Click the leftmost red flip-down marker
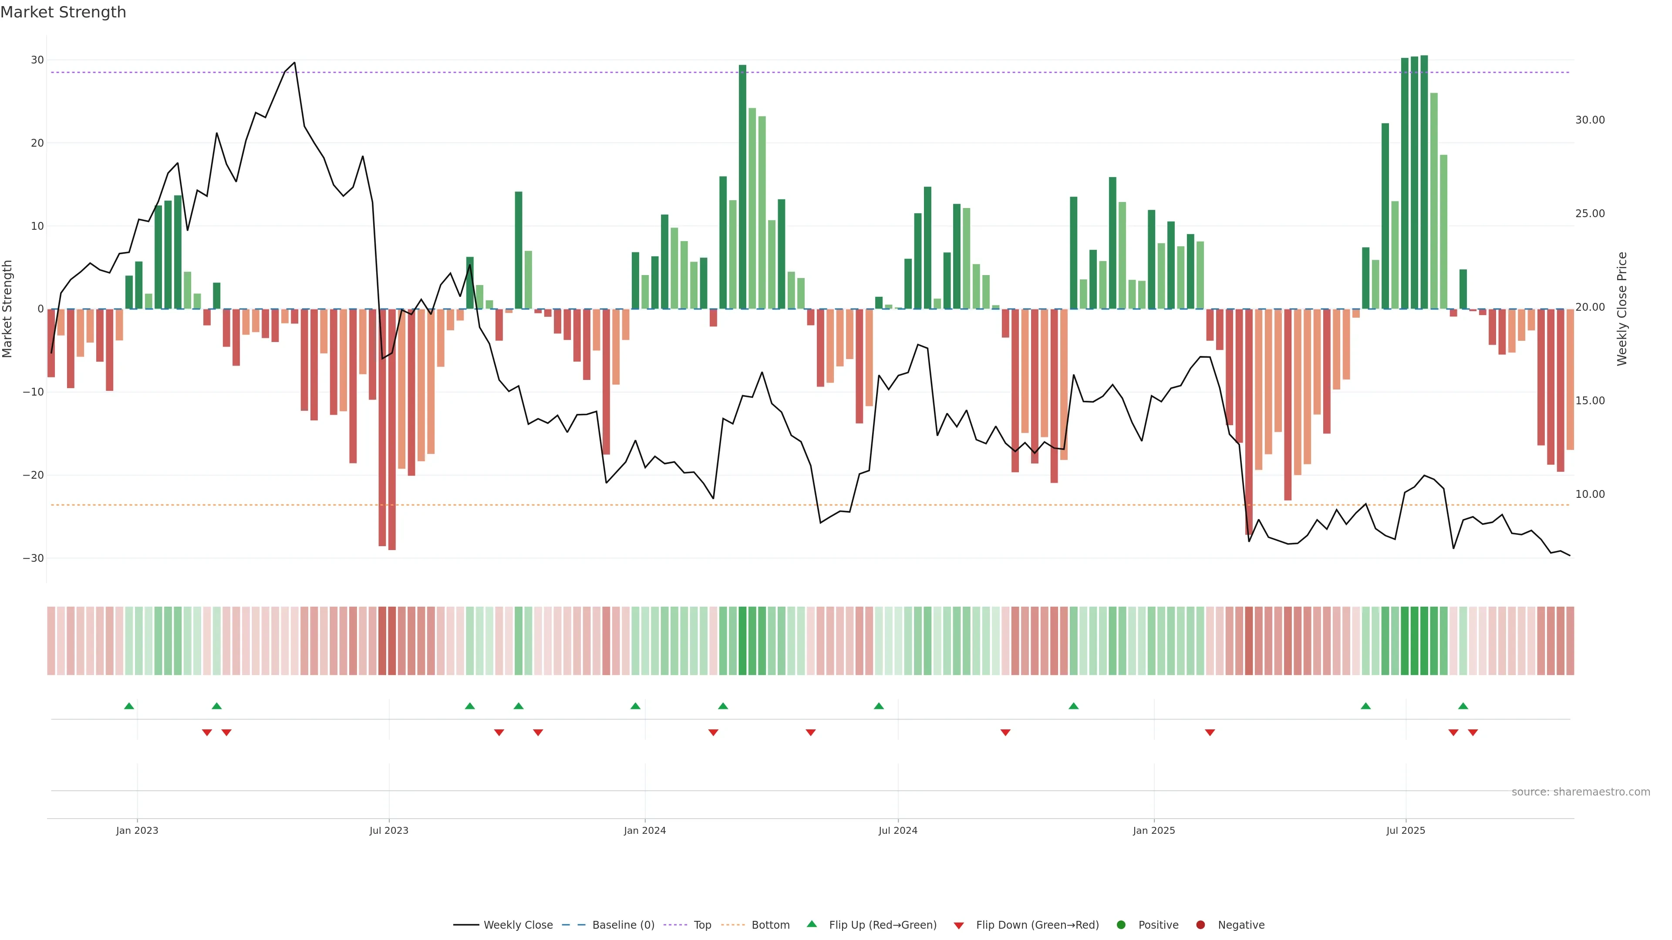 coord(207,732)
